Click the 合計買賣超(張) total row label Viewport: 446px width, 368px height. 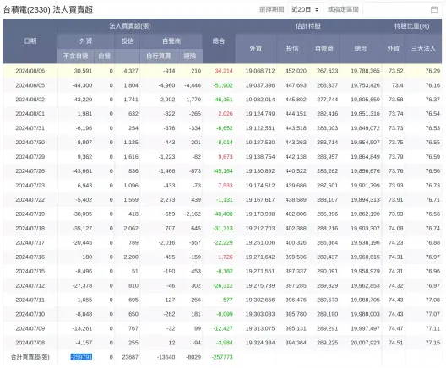coord(30,357)
